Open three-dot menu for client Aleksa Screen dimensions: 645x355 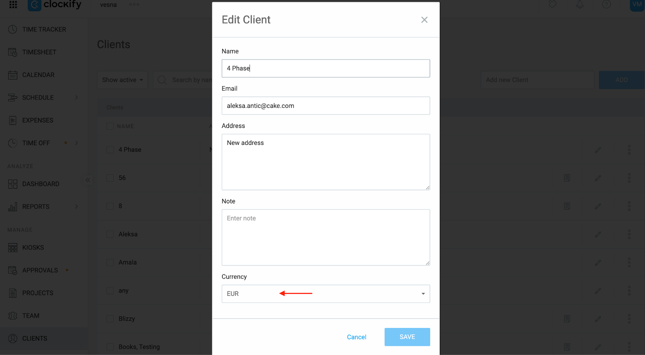tap(629, 234)
